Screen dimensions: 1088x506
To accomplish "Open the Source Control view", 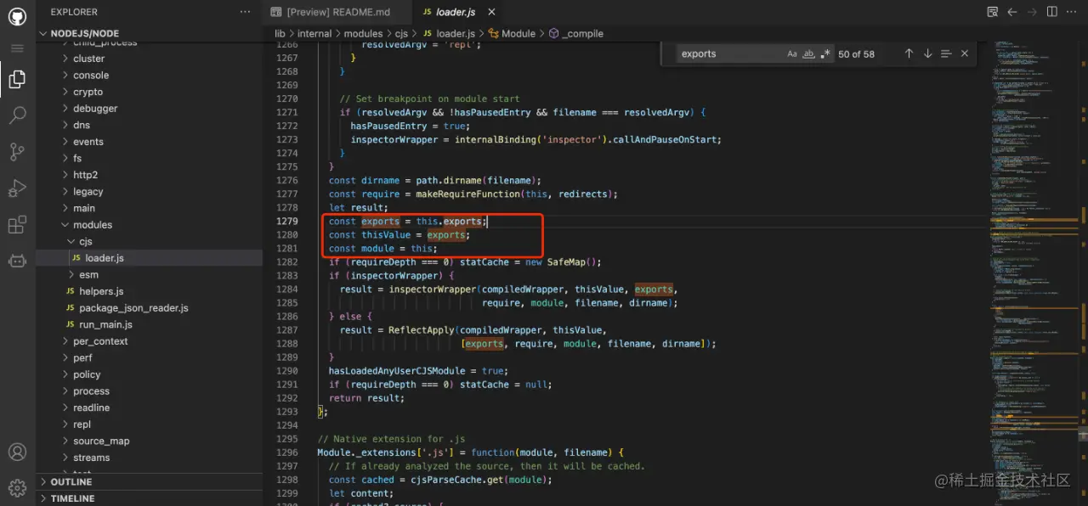I will pos(17,152).
